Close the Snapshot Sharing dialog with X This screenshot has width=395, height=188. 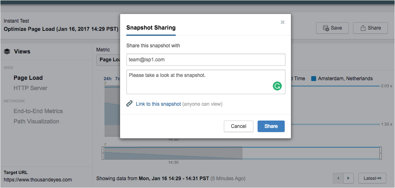(x=283, y=22)
